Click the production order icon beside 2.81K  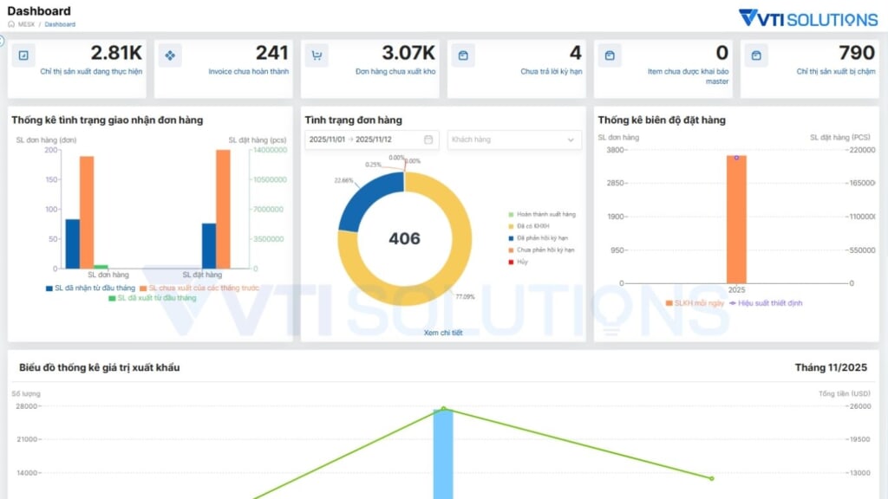23,55
